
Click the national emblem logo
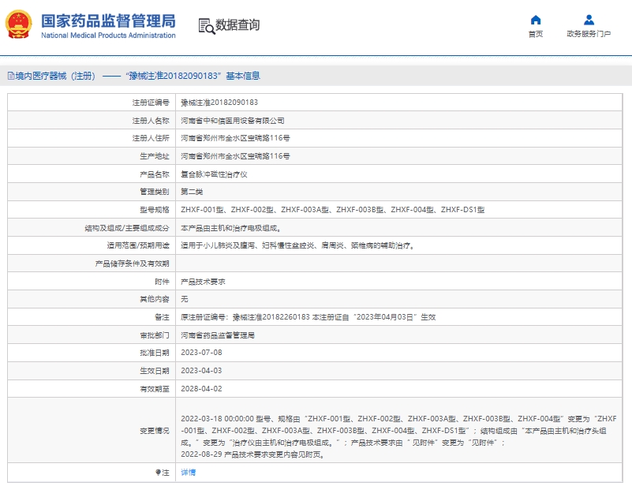pos(18,24)
